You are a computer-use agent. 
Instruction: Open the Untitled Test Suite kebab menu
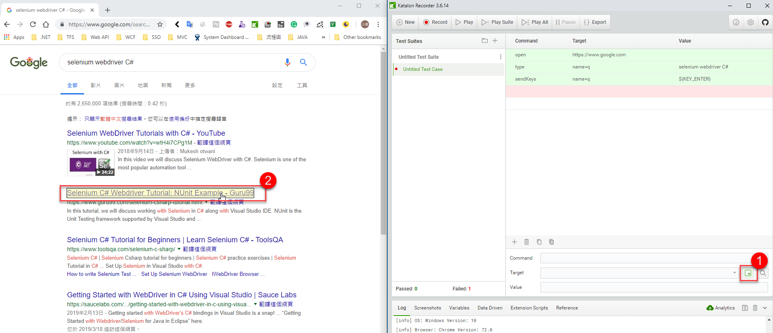click(501, 57)
